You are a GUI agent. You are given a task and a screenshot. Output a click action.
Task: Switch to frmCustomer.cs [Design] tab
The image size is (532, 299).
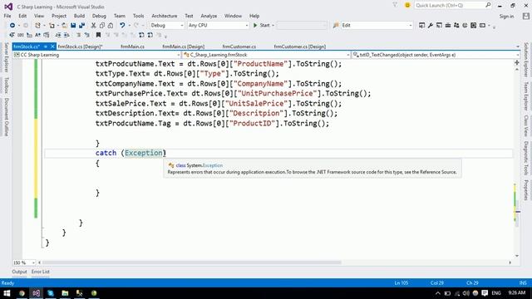(299, 47)
